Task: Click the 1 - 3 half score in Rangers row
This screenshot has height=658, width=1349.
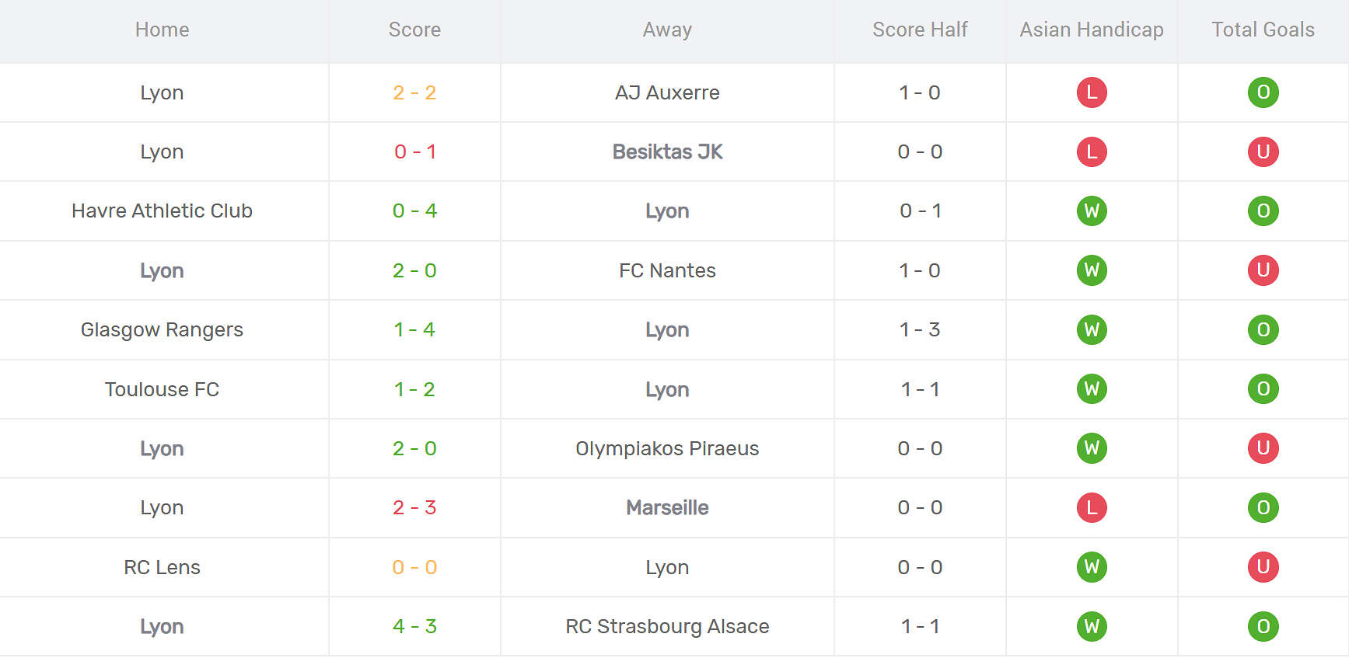Action: pos(920,329)
